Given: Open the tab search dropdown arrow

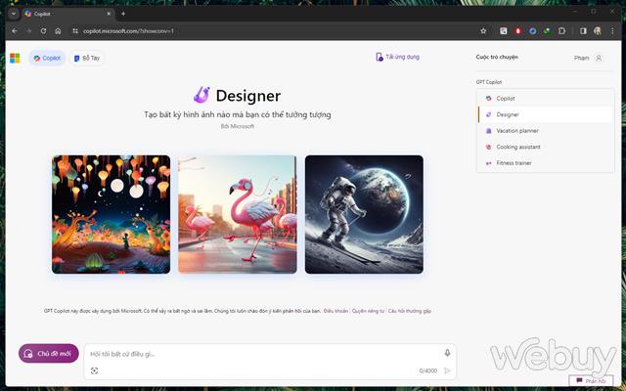Looking at the screenshot, I should 14,14.
